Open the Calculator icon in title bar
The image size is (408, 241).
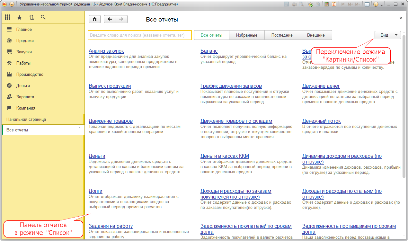(x=327, y=4)
